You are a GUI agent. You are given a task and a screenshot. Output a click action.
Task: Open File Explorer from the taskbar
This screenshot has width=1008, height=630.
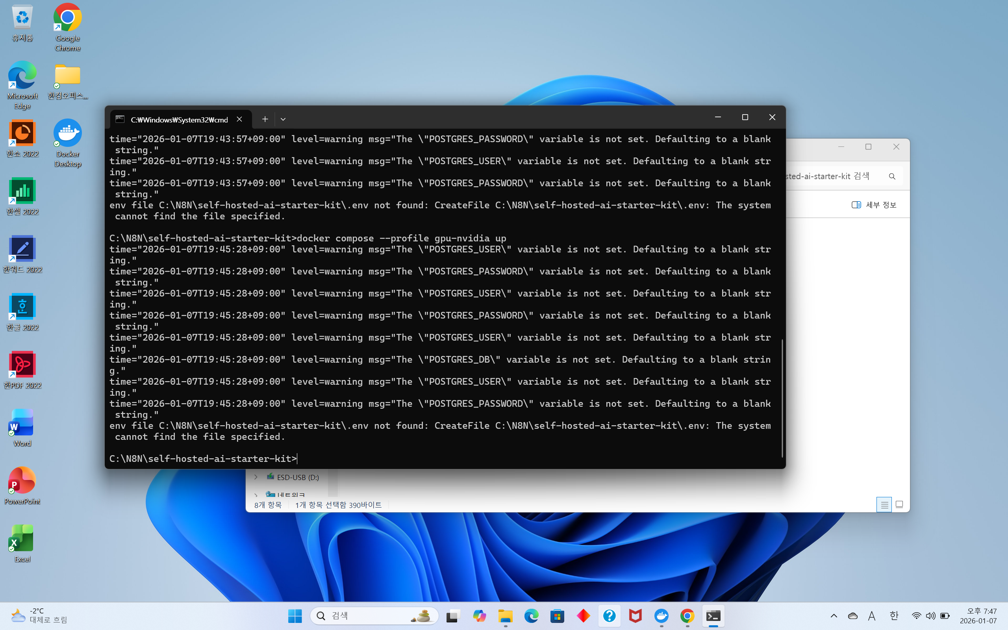pos(505,616)
